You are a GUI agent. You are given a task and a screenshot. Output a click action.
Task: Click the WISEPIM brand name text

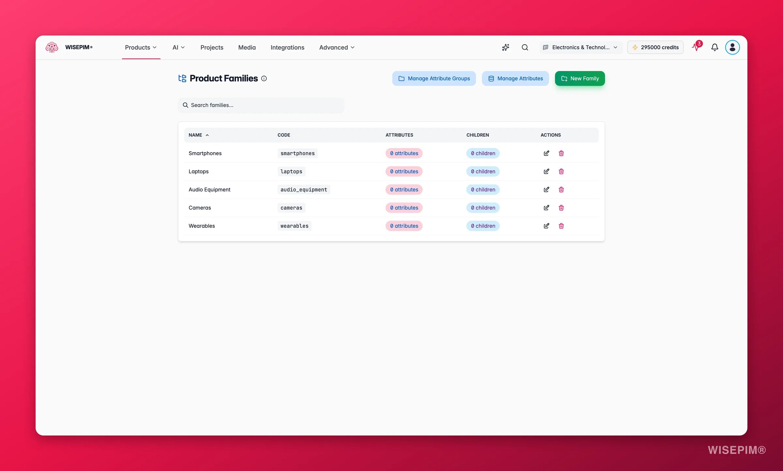pos(79,47)
